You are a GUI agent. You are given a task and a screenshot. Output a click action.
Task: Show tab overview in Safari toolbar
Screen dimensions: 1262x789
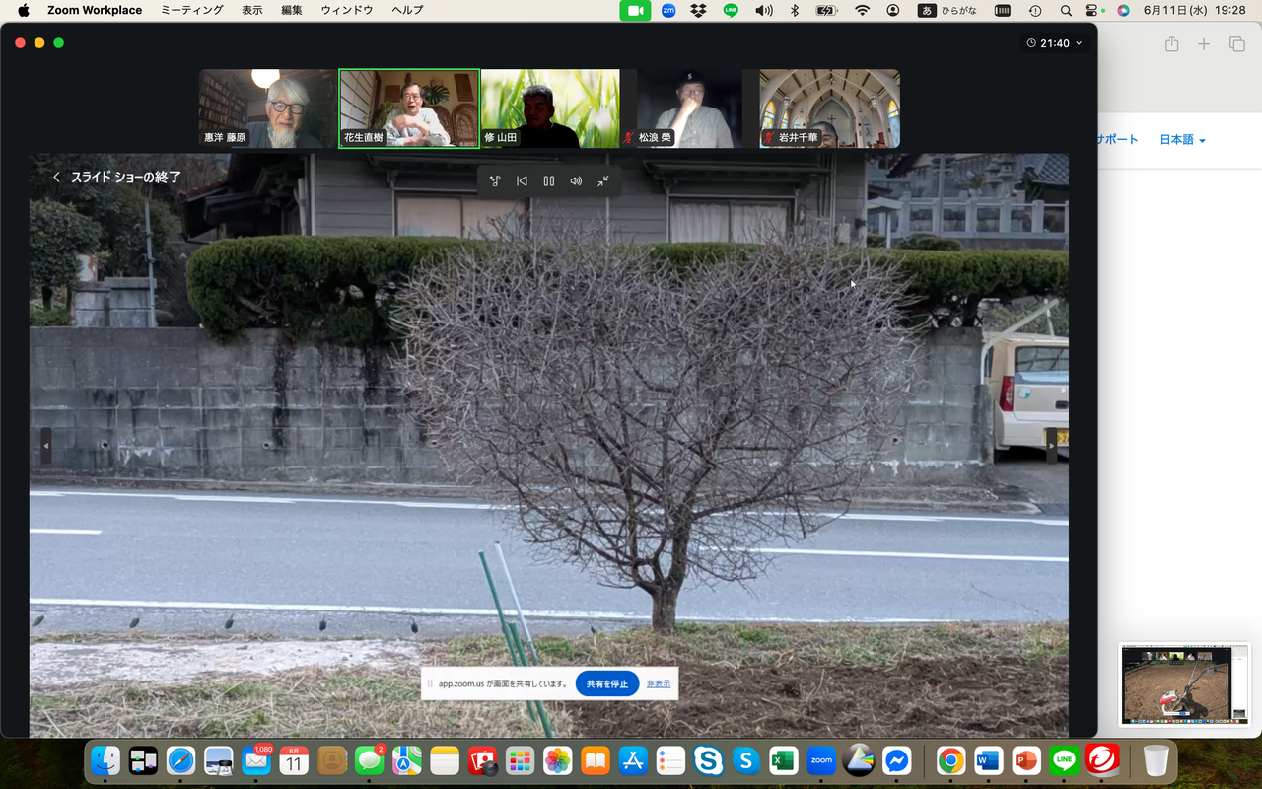(x=1236, y=43)
